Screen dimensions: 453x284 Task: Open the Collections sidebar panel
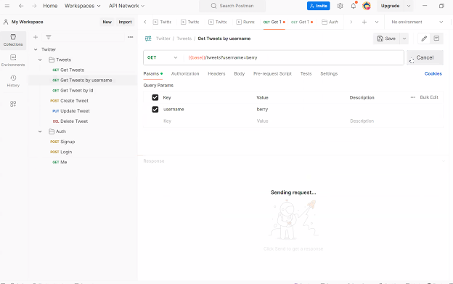point(13,40)
